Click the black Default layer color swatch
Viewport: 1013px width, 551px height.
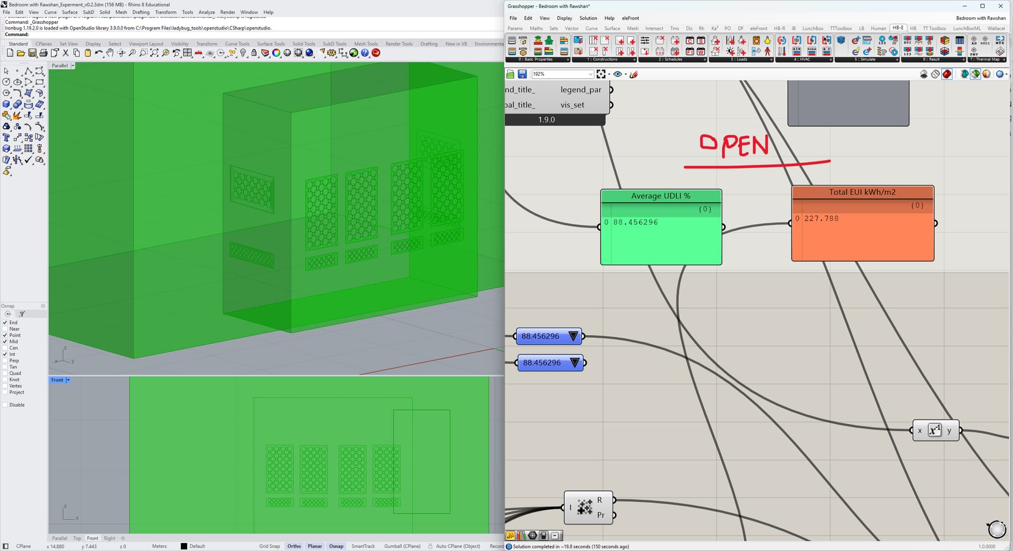click(x=184, y=546)
